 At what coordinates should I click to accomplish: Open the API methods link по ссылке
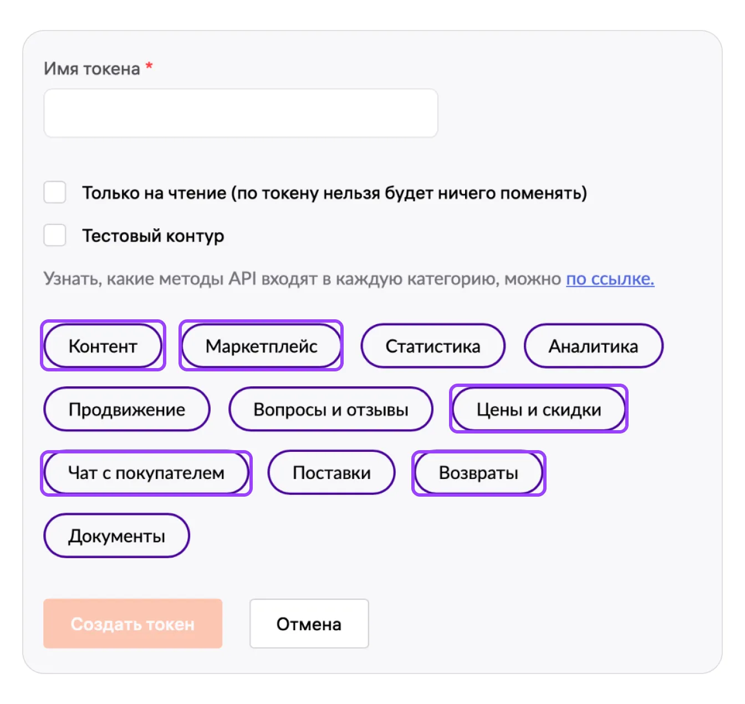point(610,279)
